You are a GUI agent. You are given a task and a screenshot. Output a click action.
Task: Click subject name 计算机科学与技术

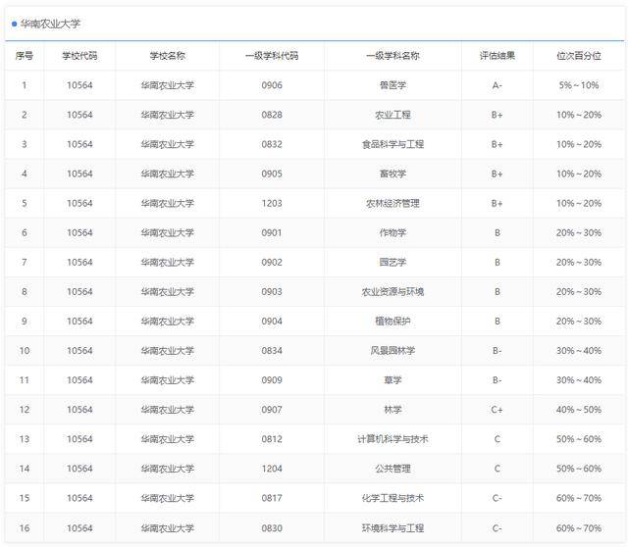coord(392,439)
